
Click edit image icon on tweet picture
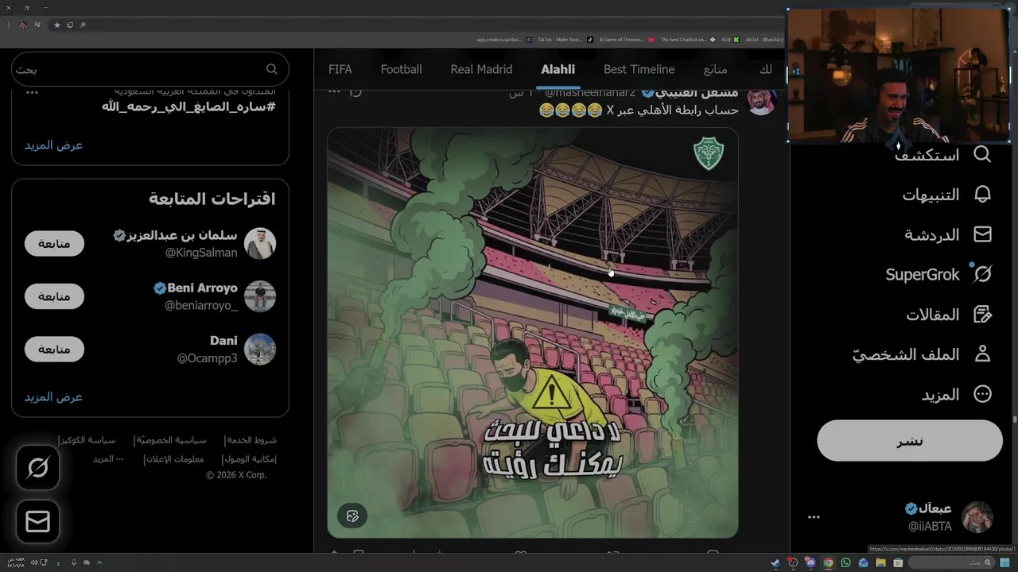click(352, 516)
